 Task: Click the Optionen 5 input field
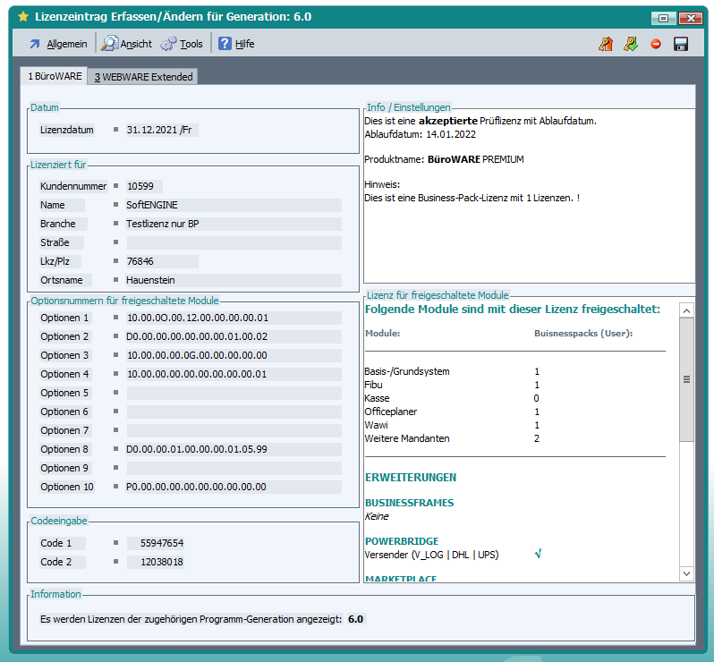pyautogui.click(x=233, y=393)
